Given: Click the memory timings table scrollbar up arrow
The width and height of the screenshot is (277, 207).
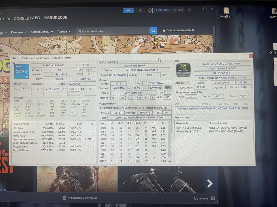Looking at the screenshot, I should coord(169,123).
